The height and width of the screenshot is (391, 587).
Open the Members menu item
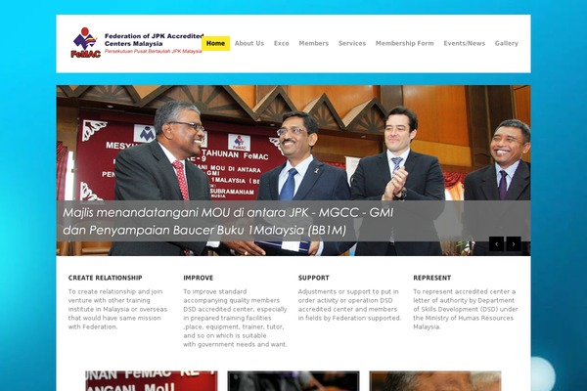(314, 43)
